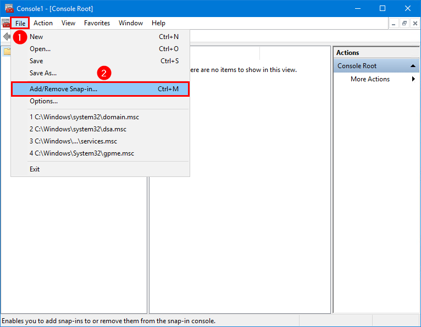This screenshot has height=327, width=421.
Task: Choose Save from the File menu
Action: point(100,61)
